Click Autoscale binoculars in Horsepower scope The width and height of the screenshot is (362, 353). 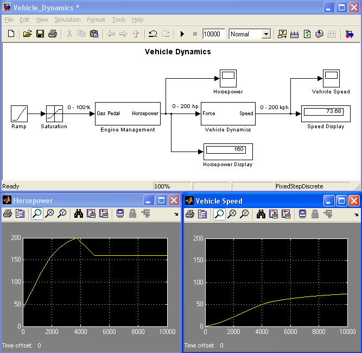pyautogui.click(x=79, y=213)
